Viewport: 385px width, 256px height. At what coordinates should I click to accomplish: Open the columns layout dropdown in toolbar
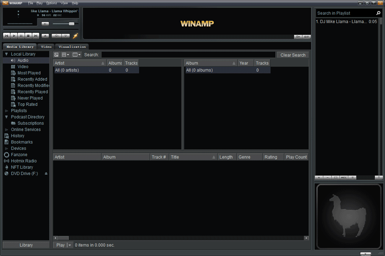(77, 55)
